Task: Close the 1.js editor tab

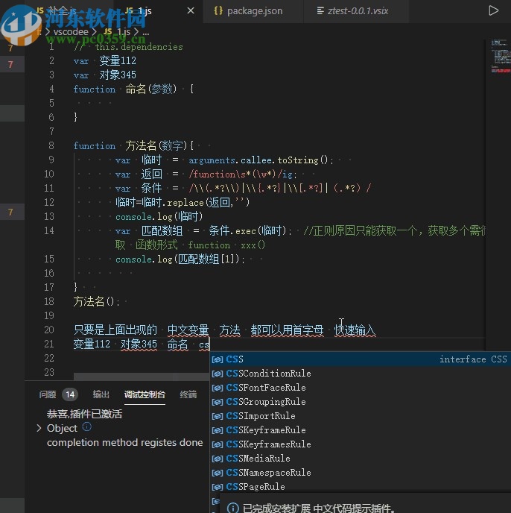Action: click(x=190, y=10)
